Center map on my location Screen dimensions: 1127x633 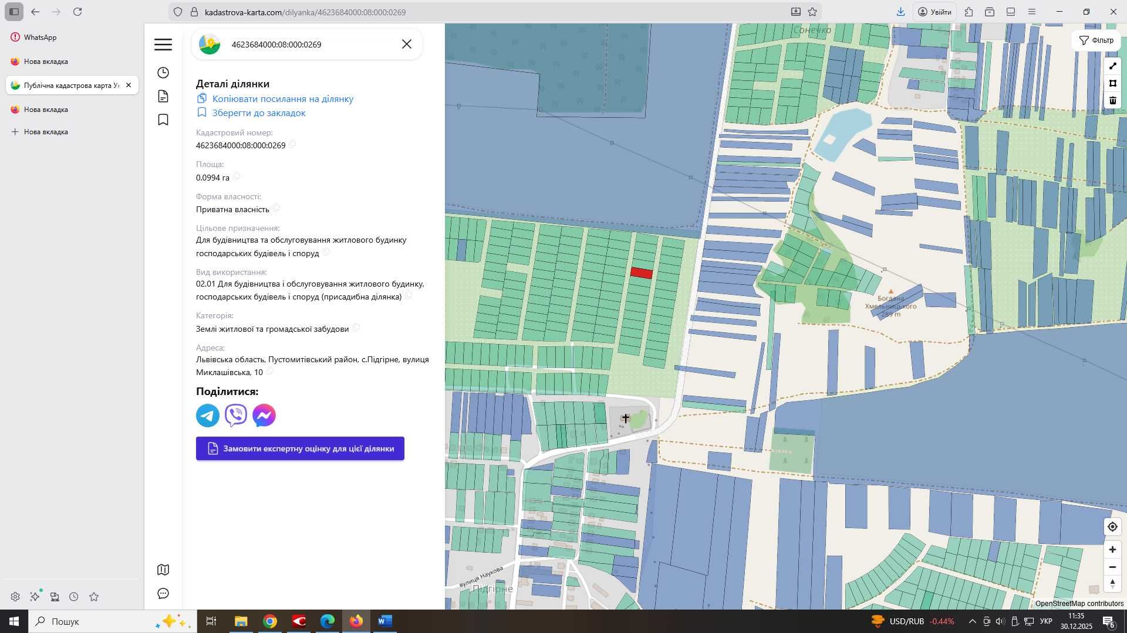[1112, 527]
